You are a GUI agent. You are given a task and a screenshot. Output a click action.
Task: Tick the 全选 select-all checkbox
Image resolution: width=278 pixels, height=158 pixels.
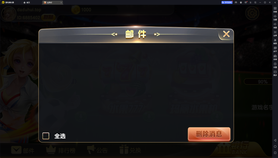point(46,136)
